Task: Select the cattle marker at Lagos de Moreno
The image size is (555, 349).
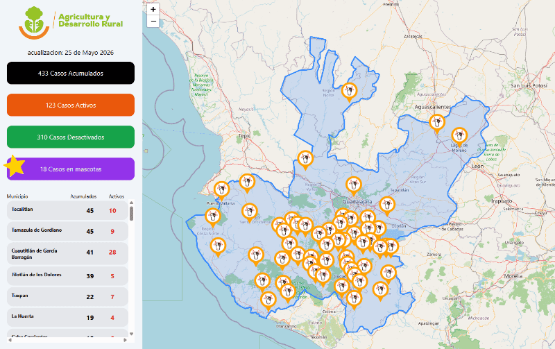Action: tap(459, 137)
